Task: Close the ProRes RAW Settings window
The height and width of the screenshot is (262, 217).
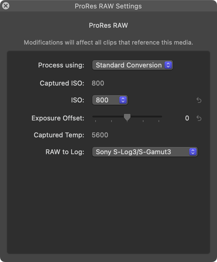Action: click(5, 6)
